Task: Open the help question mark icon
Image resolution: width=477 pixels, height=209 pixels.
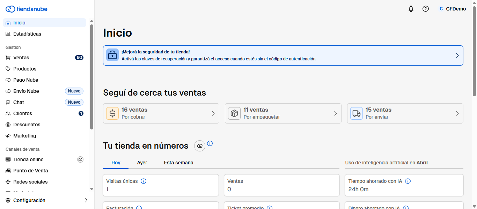Action: [x=425, y=9]
